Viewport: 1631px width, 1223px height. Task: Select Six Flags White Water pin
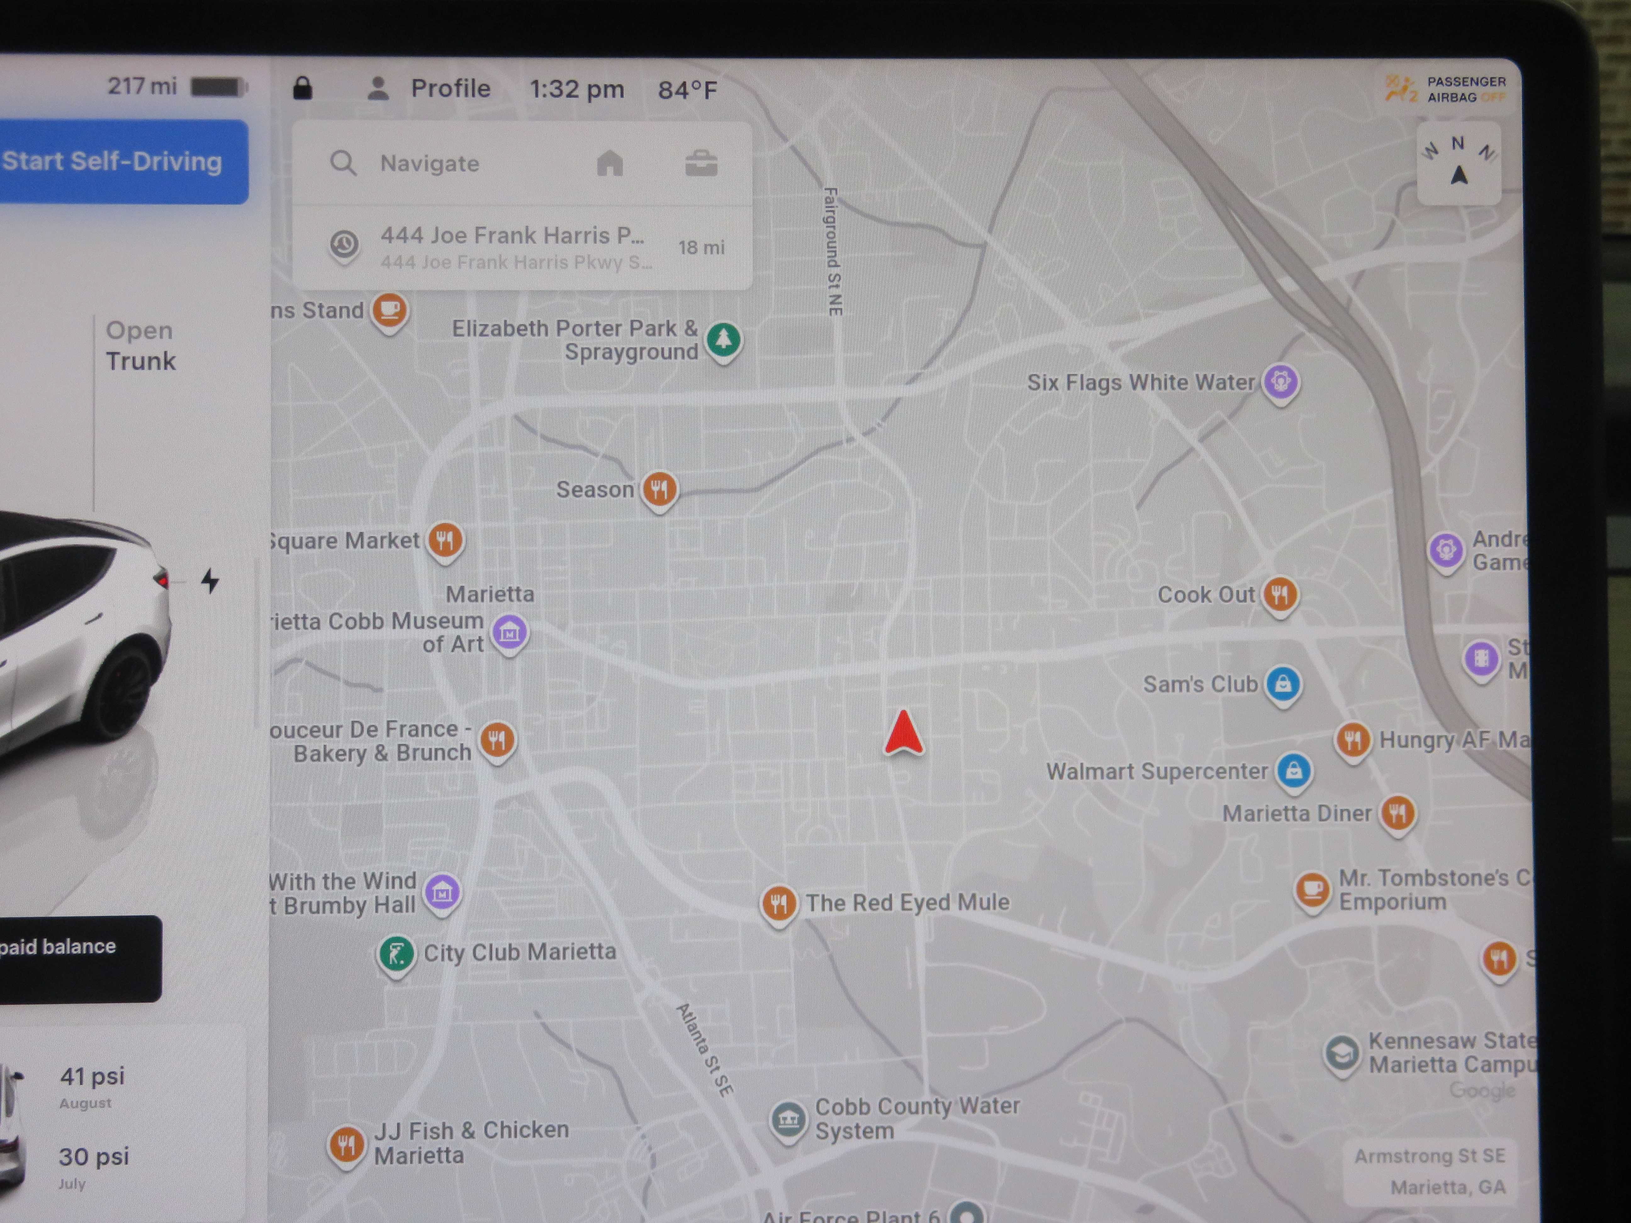click(x=1281, y=383)
